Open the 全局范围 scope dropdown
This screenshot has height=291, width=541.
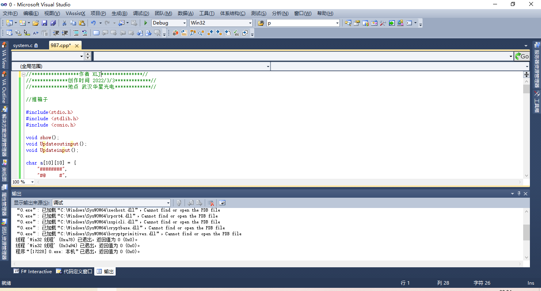268,66
